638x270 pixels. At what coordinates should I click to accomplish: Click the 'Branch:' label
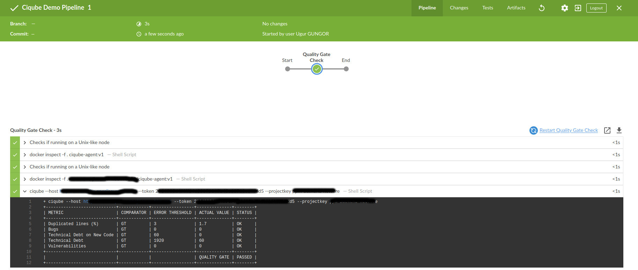pos(18,24)
